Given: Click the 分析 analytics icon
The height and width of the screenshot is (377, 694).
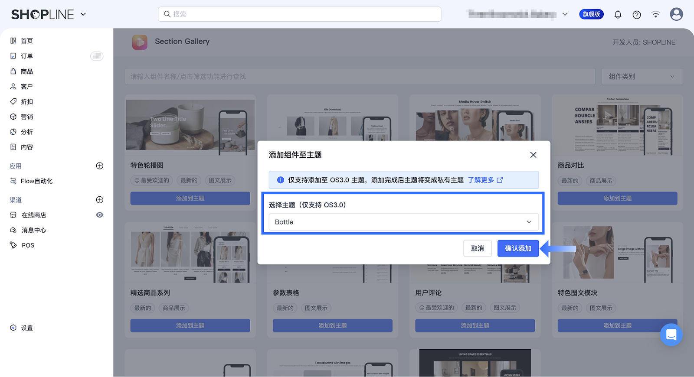Looking at the screenshot, I should pyautogui.click(x=13, y=132).
